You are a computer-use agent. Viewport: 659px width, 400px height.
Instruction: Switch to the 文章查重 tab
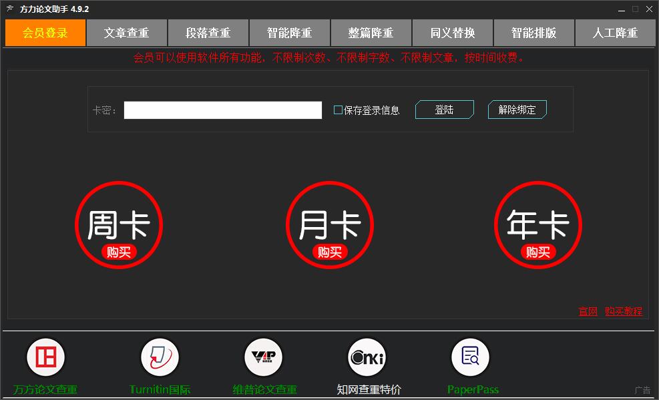point(126,32)
